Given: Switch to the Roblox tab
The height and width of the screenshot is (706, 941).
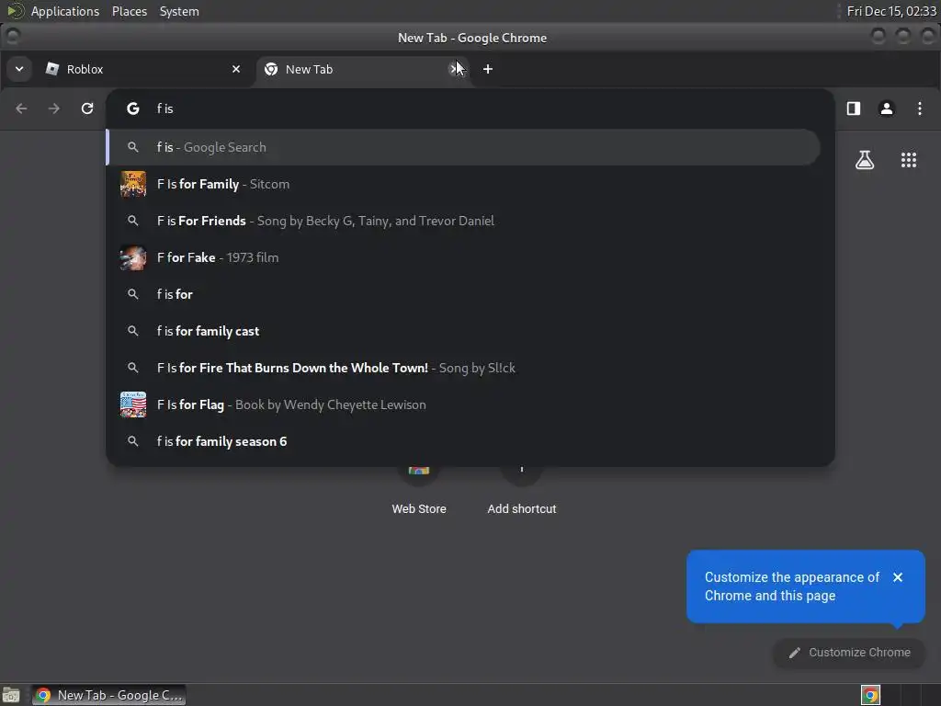Looking at the screenshot, I should coord(144,69).
